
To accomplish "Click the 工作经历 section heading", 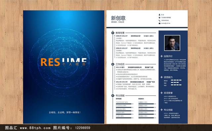I will [x=120, y=64].
